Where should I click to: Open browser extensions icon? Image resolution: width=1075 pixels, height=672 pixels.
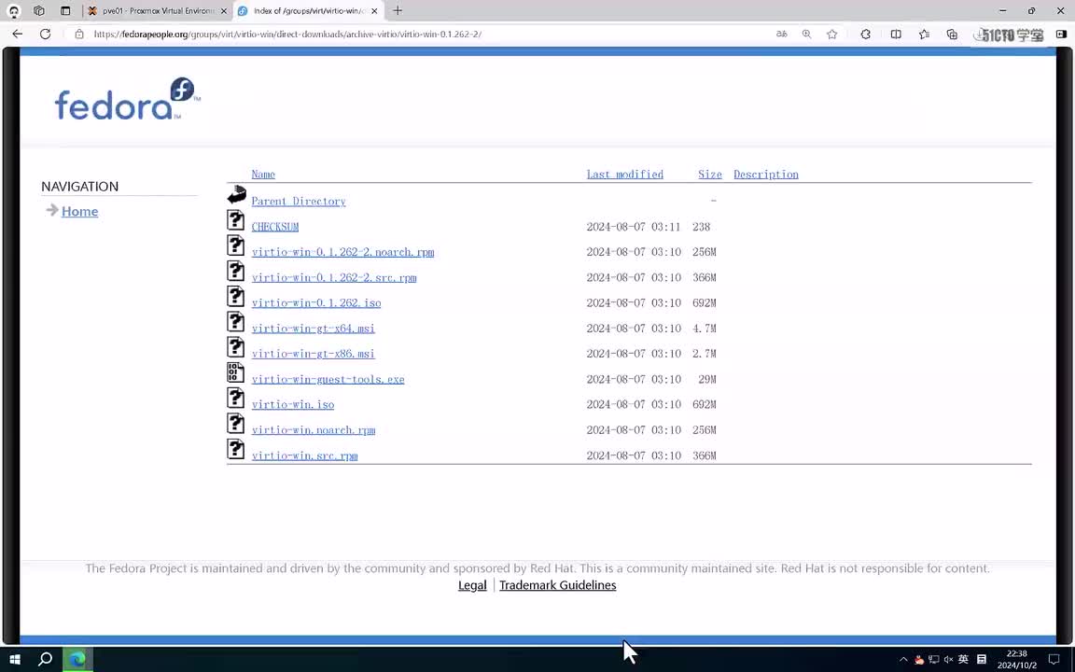[866, 34]
